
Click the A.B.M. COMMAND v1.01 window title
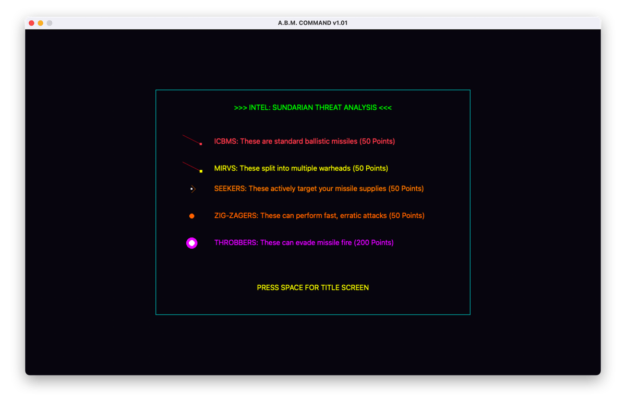pyautogui.click(x=313, y=23)
